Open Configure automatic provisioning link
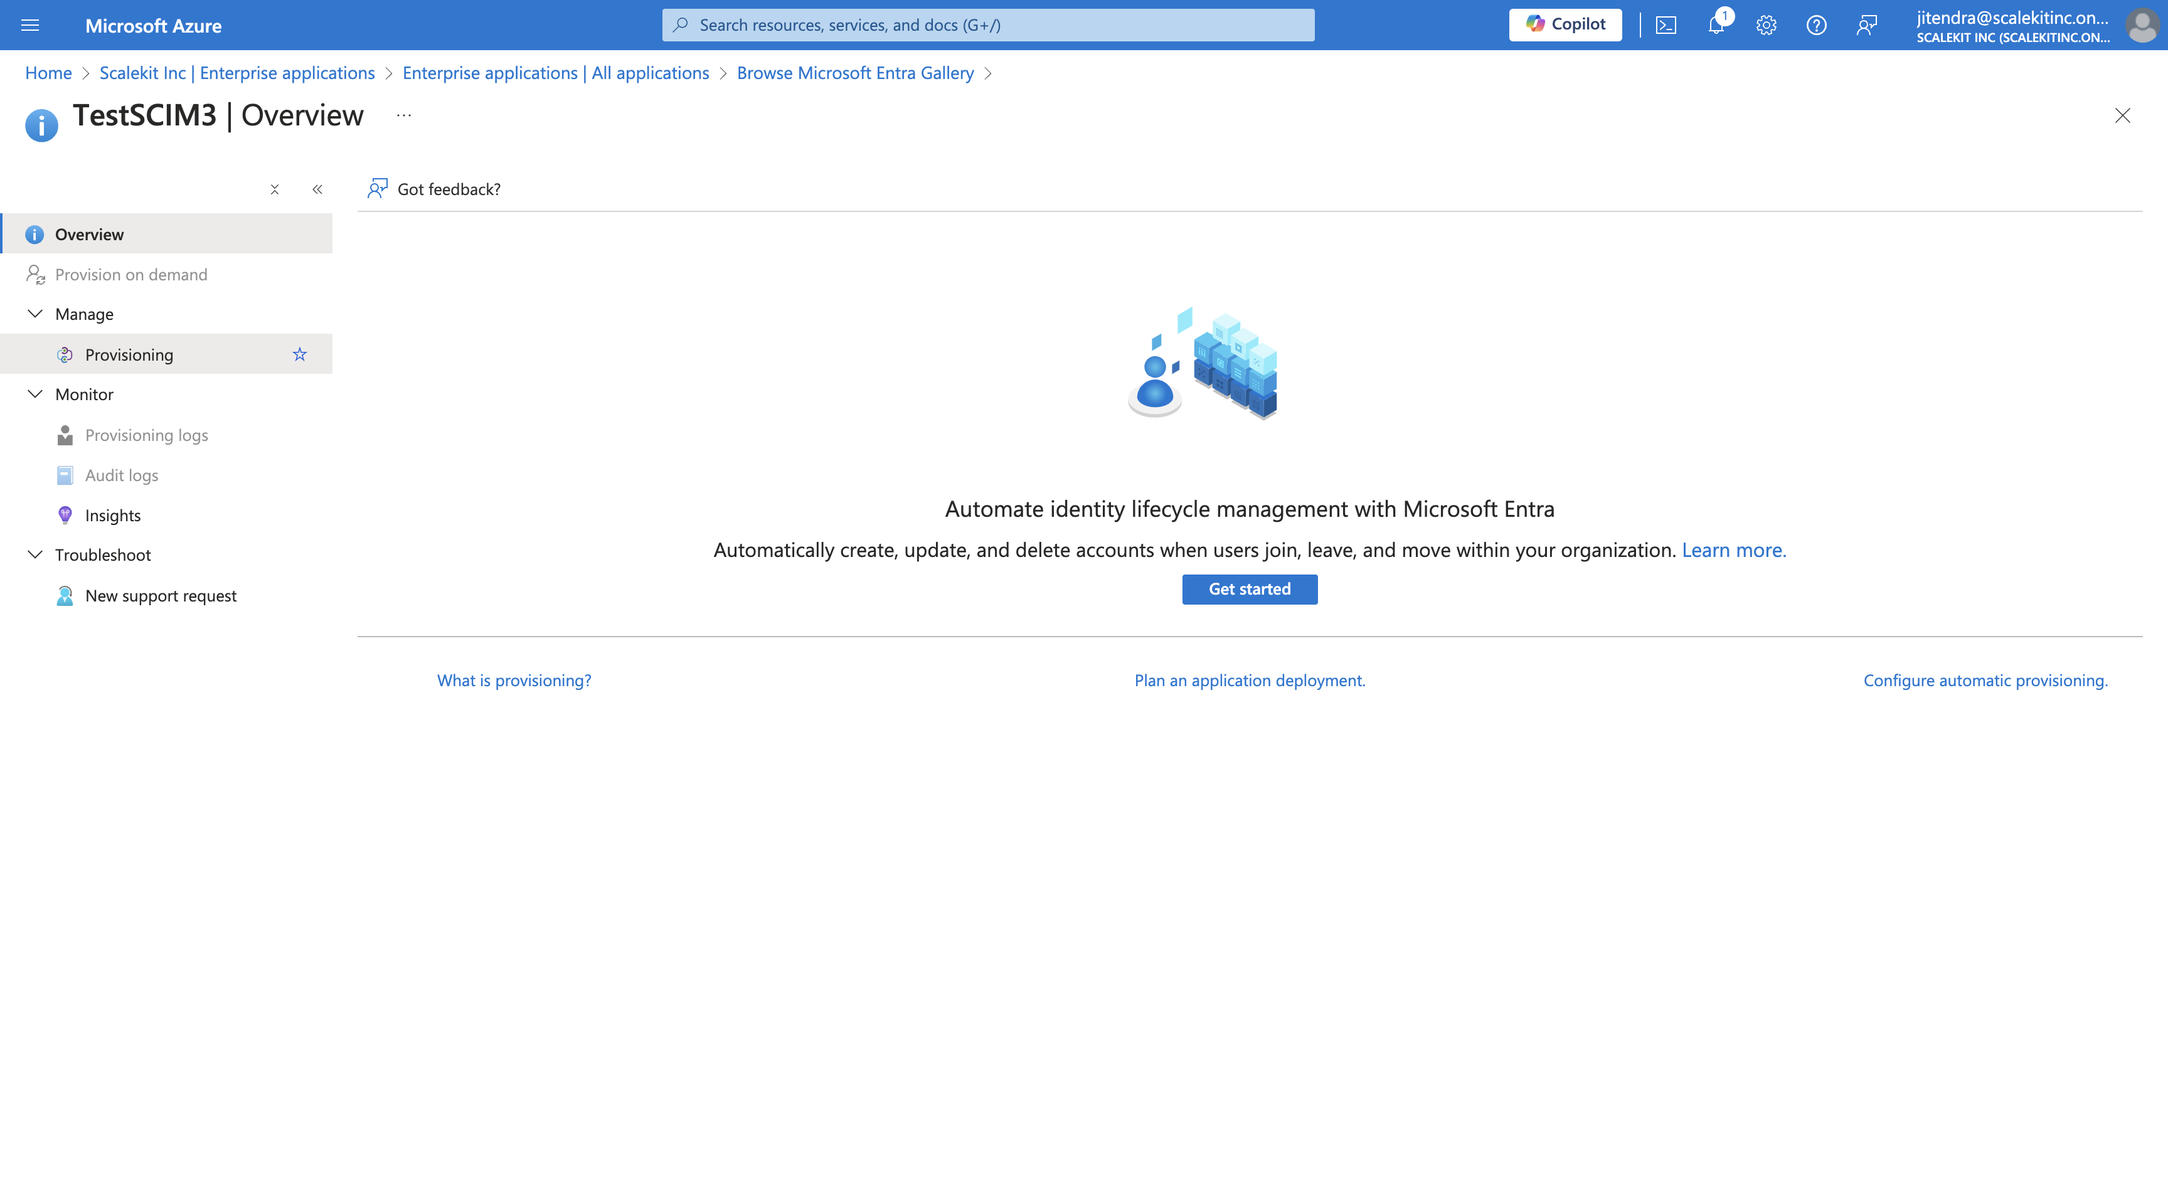Screen dimensions: 2168x1203 coord(1985,680)
